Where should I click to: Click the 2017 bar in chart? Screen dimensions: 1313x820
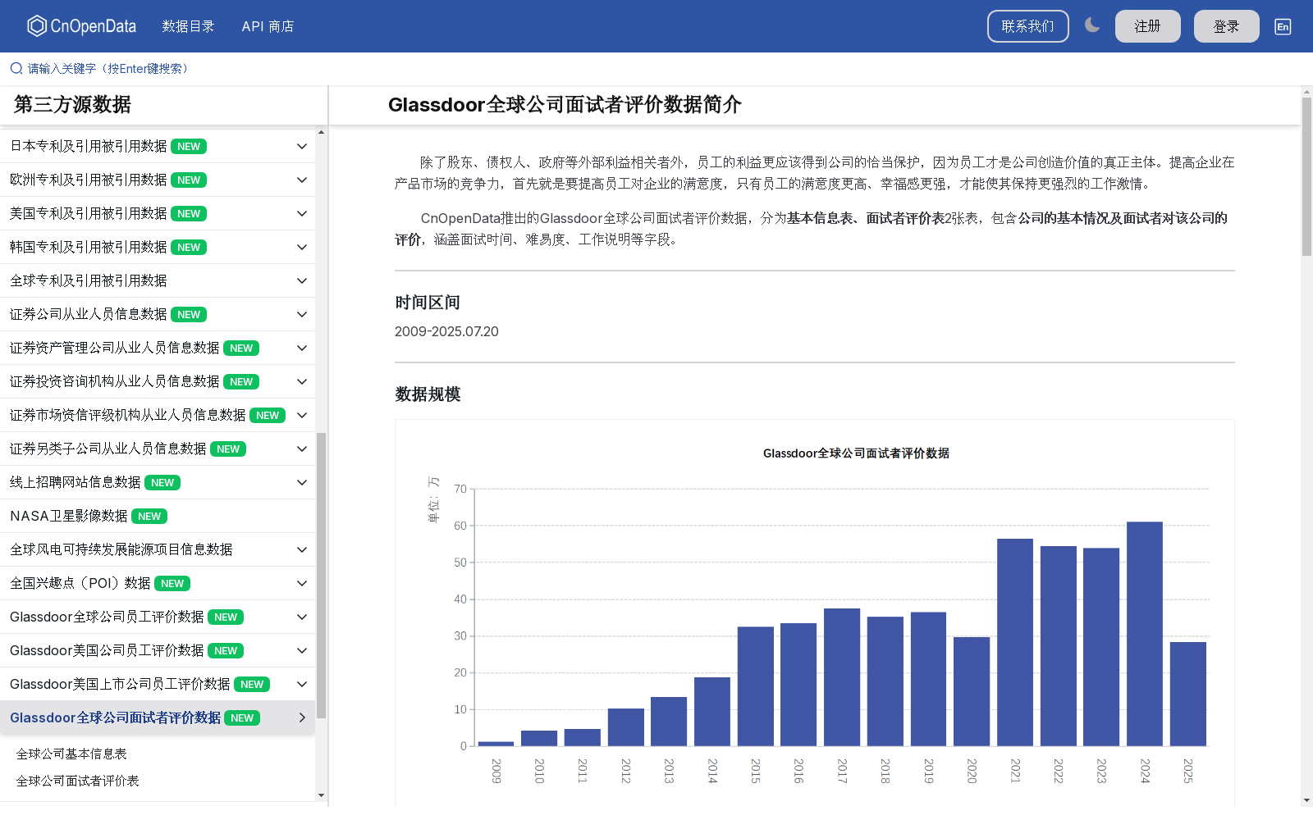click(x=842, y=677)
